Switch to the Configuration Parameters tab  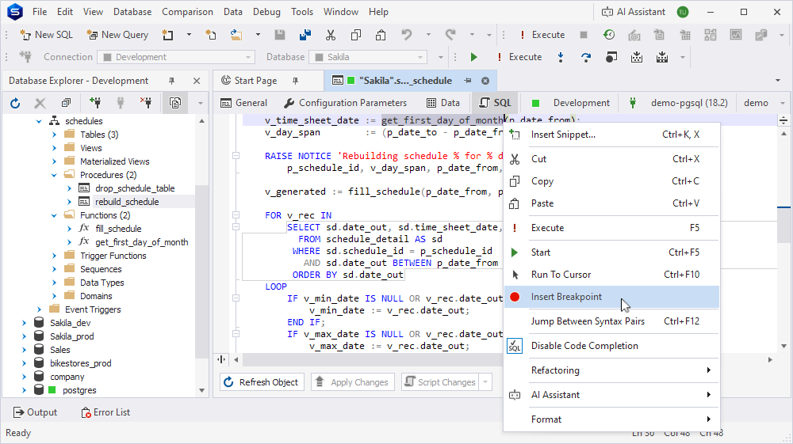(346, 103)
